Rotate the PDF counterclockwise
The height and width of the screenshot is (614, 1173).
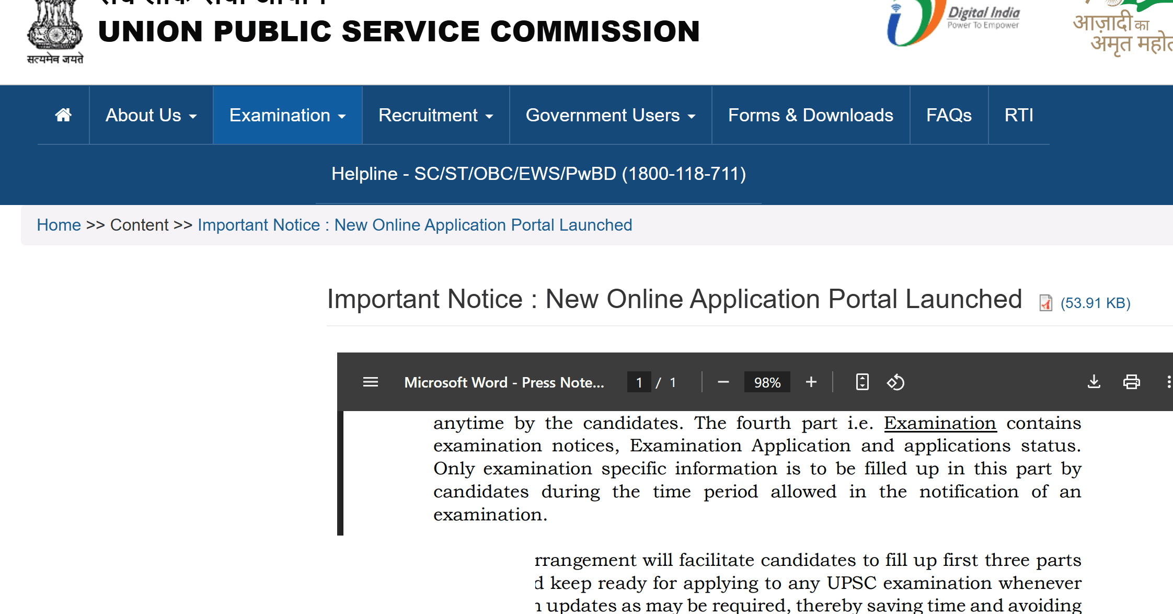[x=895, y=382]
